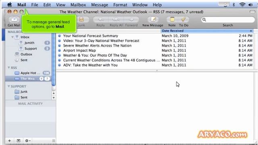The width and height of the screenshot is (258, 145).
Task: Click the Reply All toolbar button
Action: [116, 20]
